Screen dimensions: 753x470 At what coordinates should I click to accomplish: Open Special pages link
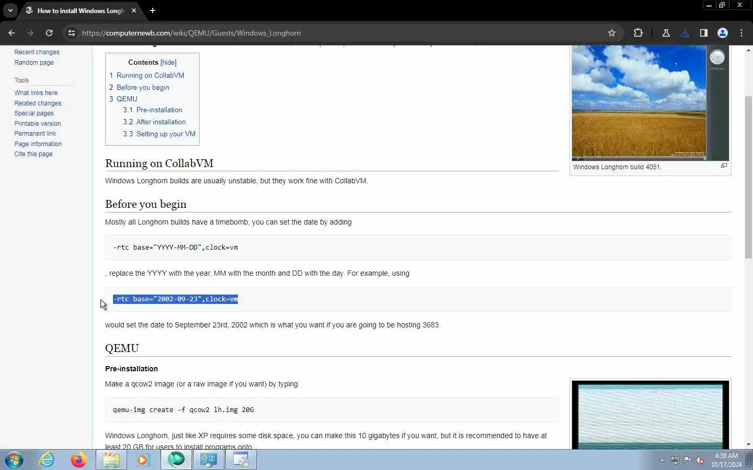[x=34, y=113]
